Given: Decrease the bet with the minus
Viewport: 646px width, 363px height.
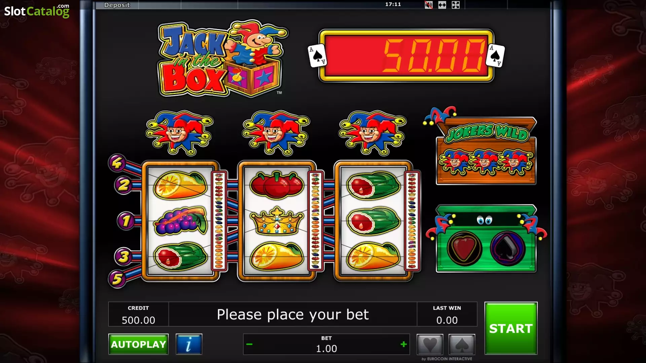Looking at the screenshot, I should coord(249,344).
